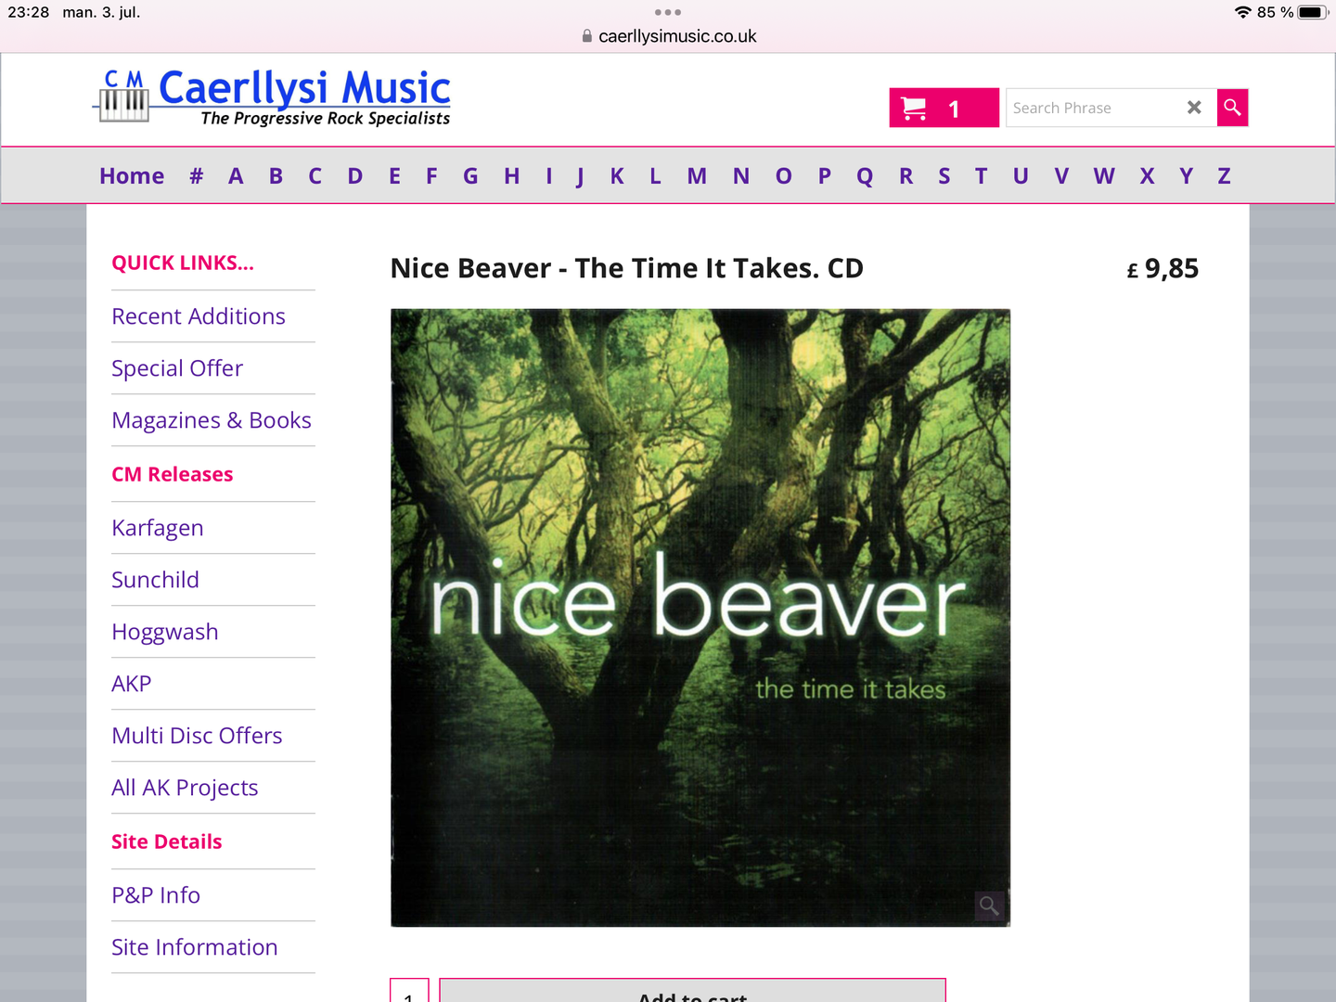Screen dimensions: 1336x1002
Task: Browse artists starting with B
Action: click(x=276, y=176)
